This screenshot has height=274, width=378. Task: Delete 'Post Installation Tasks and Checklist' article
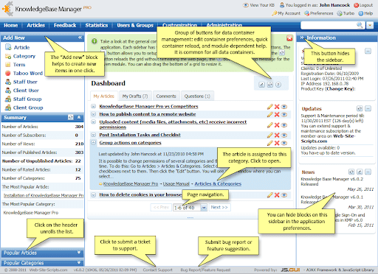(x=277, y=135)
